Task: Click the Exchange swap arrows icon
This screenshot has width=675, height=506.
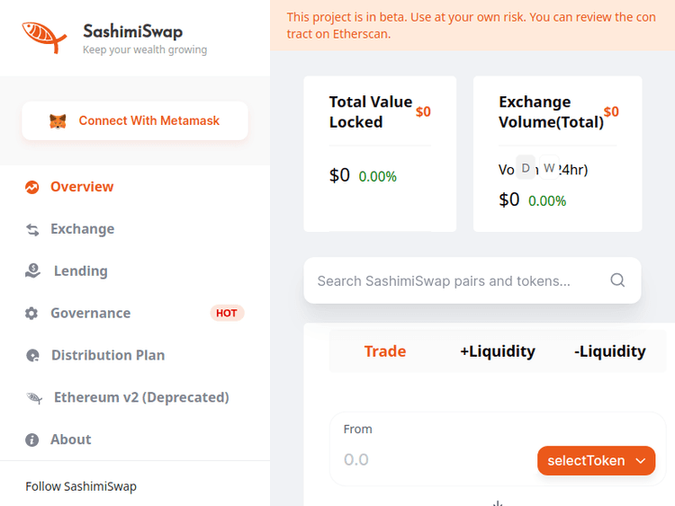Action: tap(32, 229)
